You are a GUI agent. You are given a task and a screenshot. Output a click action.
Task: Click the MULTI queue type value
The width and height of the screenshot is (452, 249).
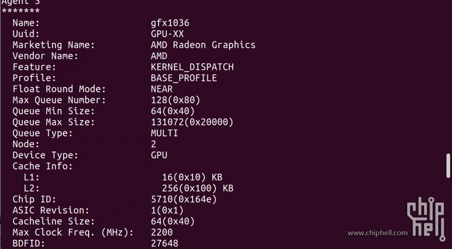164,133
